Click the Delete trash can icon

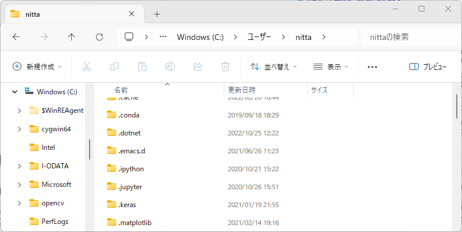click(226, 67)
